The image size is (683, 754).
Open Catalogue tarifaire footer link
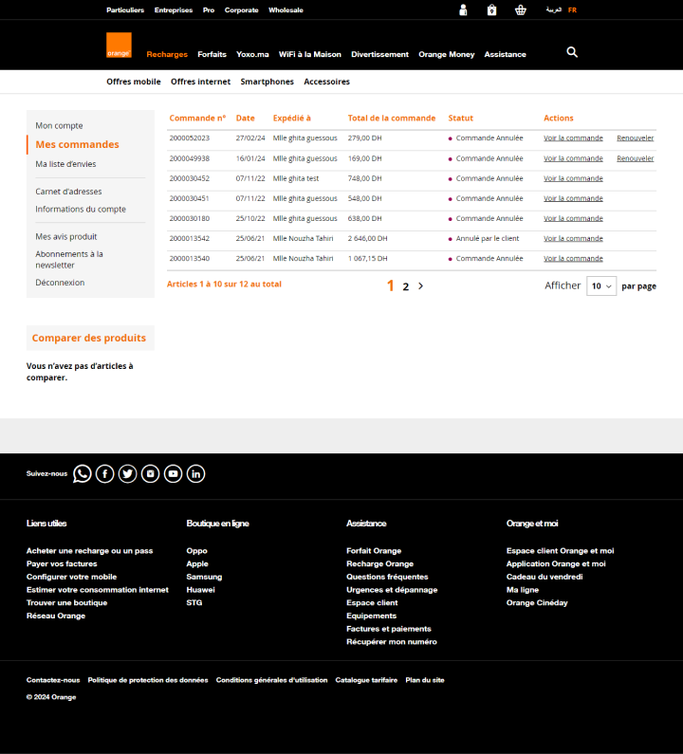(366, 680)
